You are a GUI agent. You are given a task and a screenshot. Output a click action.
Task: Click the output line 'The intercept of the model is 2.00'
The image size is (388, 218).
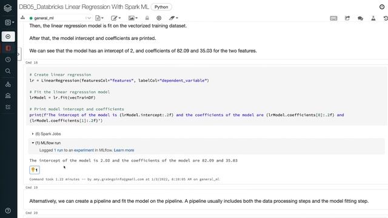coord(133,160)
